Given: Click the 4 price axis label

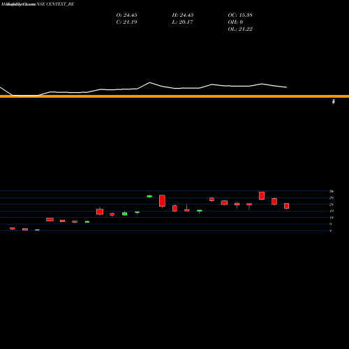Looking at the screenshot, I should pyautogui.click(x=330, y=230).
